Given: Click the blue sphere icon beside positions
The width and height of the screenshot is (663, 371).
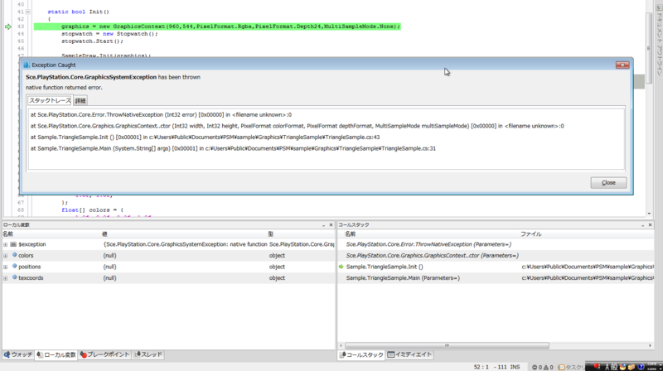Looking at the screenshot, I should coord(14,266).
